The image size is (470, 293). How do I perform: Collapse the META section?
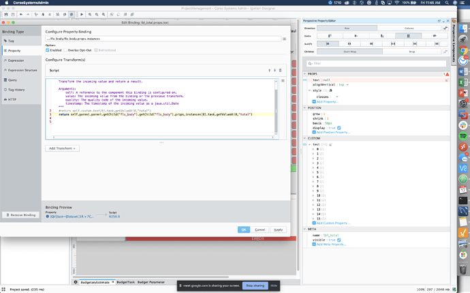click(305, 229)
